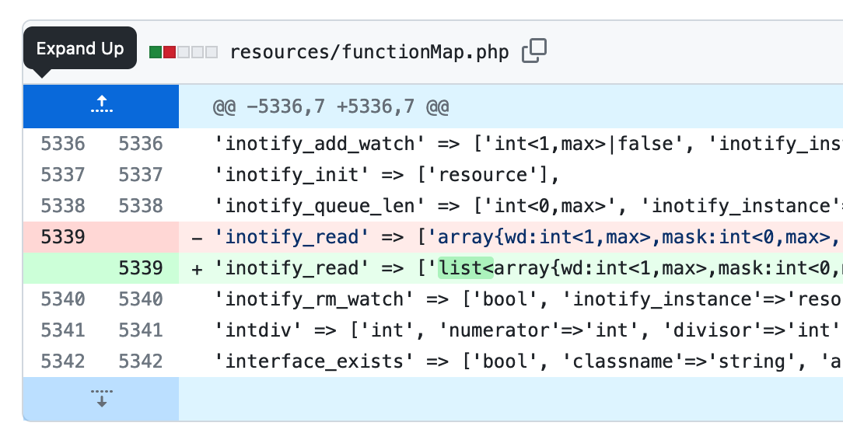Select the 'interface_exists' code line
Screen dimensions: 843x440
[511, 361]
